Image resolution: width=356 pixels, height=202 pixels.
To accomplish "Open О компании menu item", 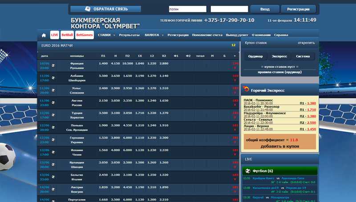I will point(261,35).
